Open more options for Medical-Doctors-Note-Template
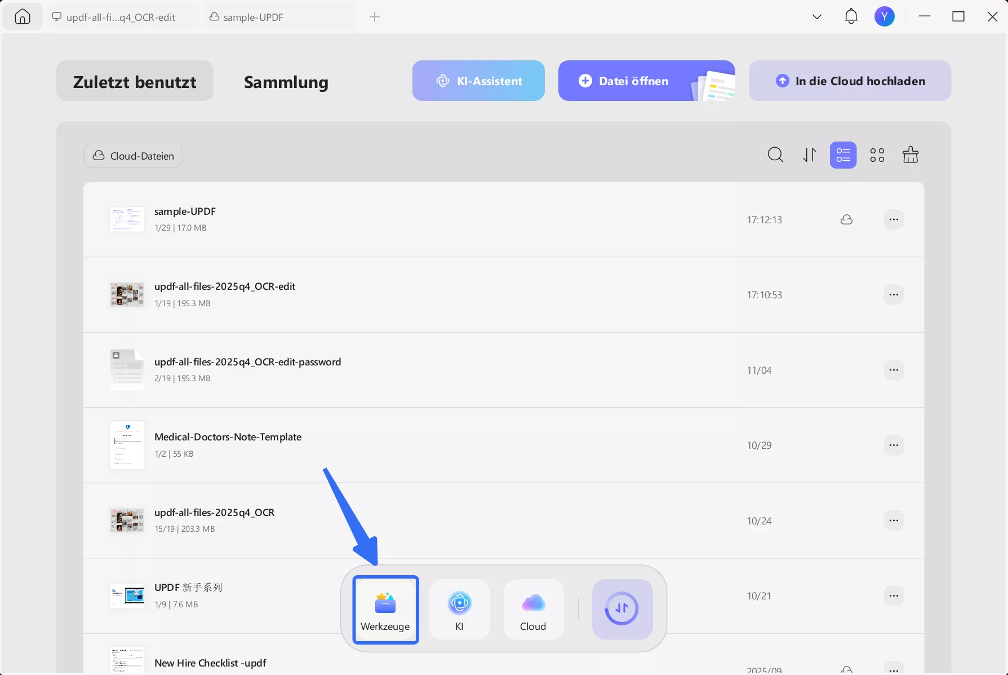Screen dimensions: 1008x675 [x=894, y=445]
